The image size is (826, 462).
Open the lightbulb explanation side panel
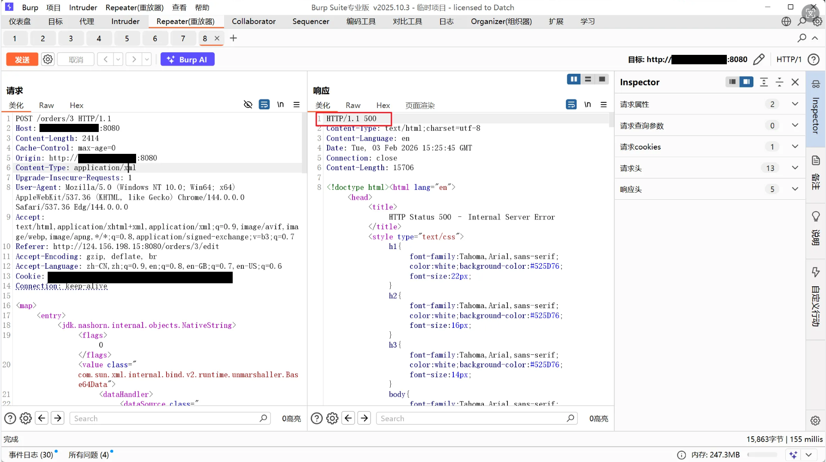tap(816, 216)
